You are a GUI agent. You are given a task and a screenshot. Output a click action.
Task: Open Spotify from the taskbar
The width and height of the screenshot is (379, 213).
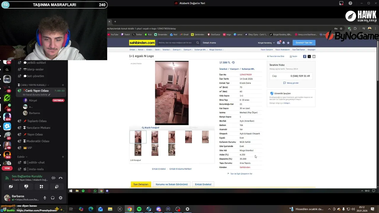[139, 209]
